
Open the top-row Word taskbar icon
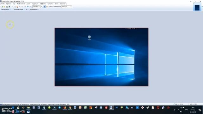[75, 108]
